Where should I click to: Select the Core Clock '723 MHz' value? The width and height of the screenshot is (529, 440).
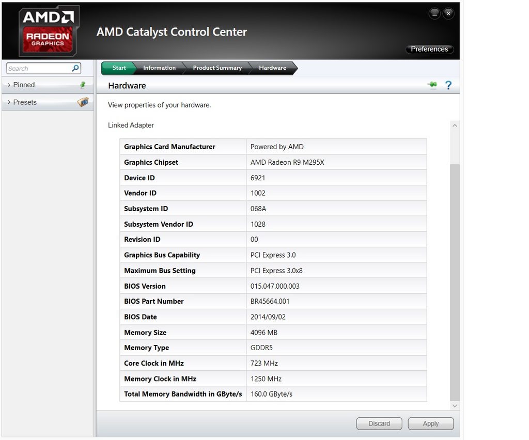pyautogui.click(x=264, y=363)
